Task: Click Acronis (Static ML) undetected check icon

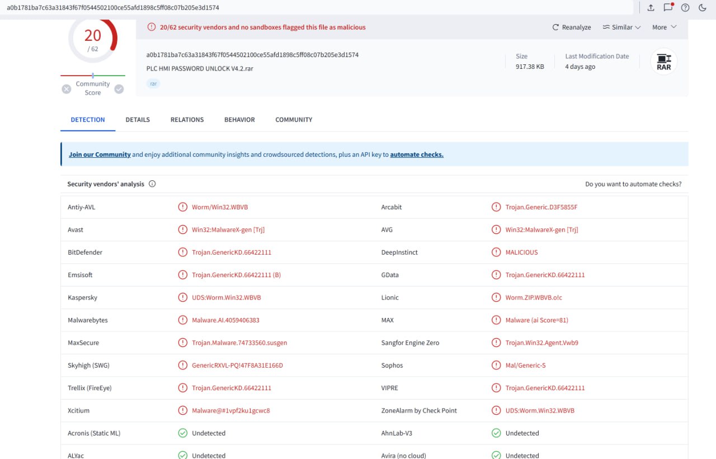Action: (182, 433)
